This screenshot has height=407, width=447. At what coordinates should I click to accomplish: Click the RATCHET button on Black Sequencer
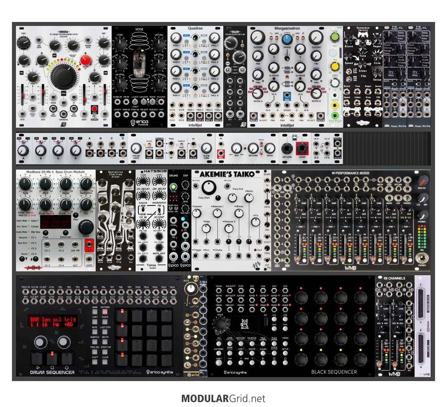click(241, 343)
